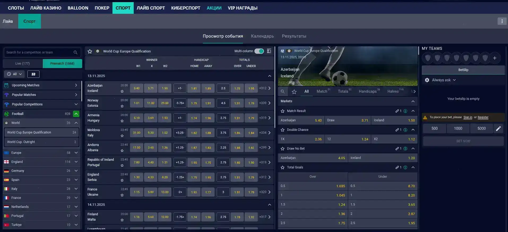This screenshot has height=232, width=508.
Task: Click the Sign in link
Action: click(x=468, y=117)
